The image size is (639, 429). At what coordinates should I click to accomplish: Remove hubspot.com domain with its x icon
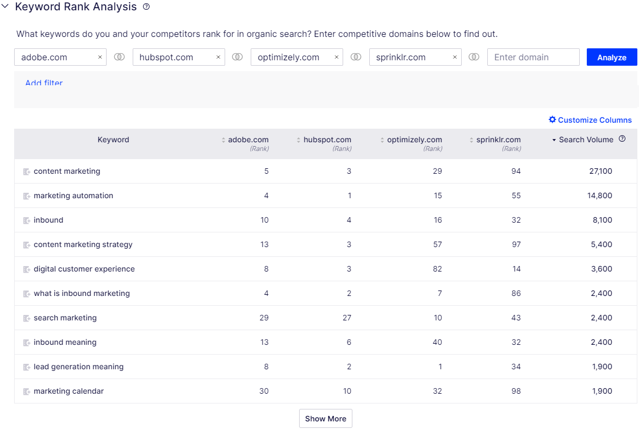click(218, 57)
